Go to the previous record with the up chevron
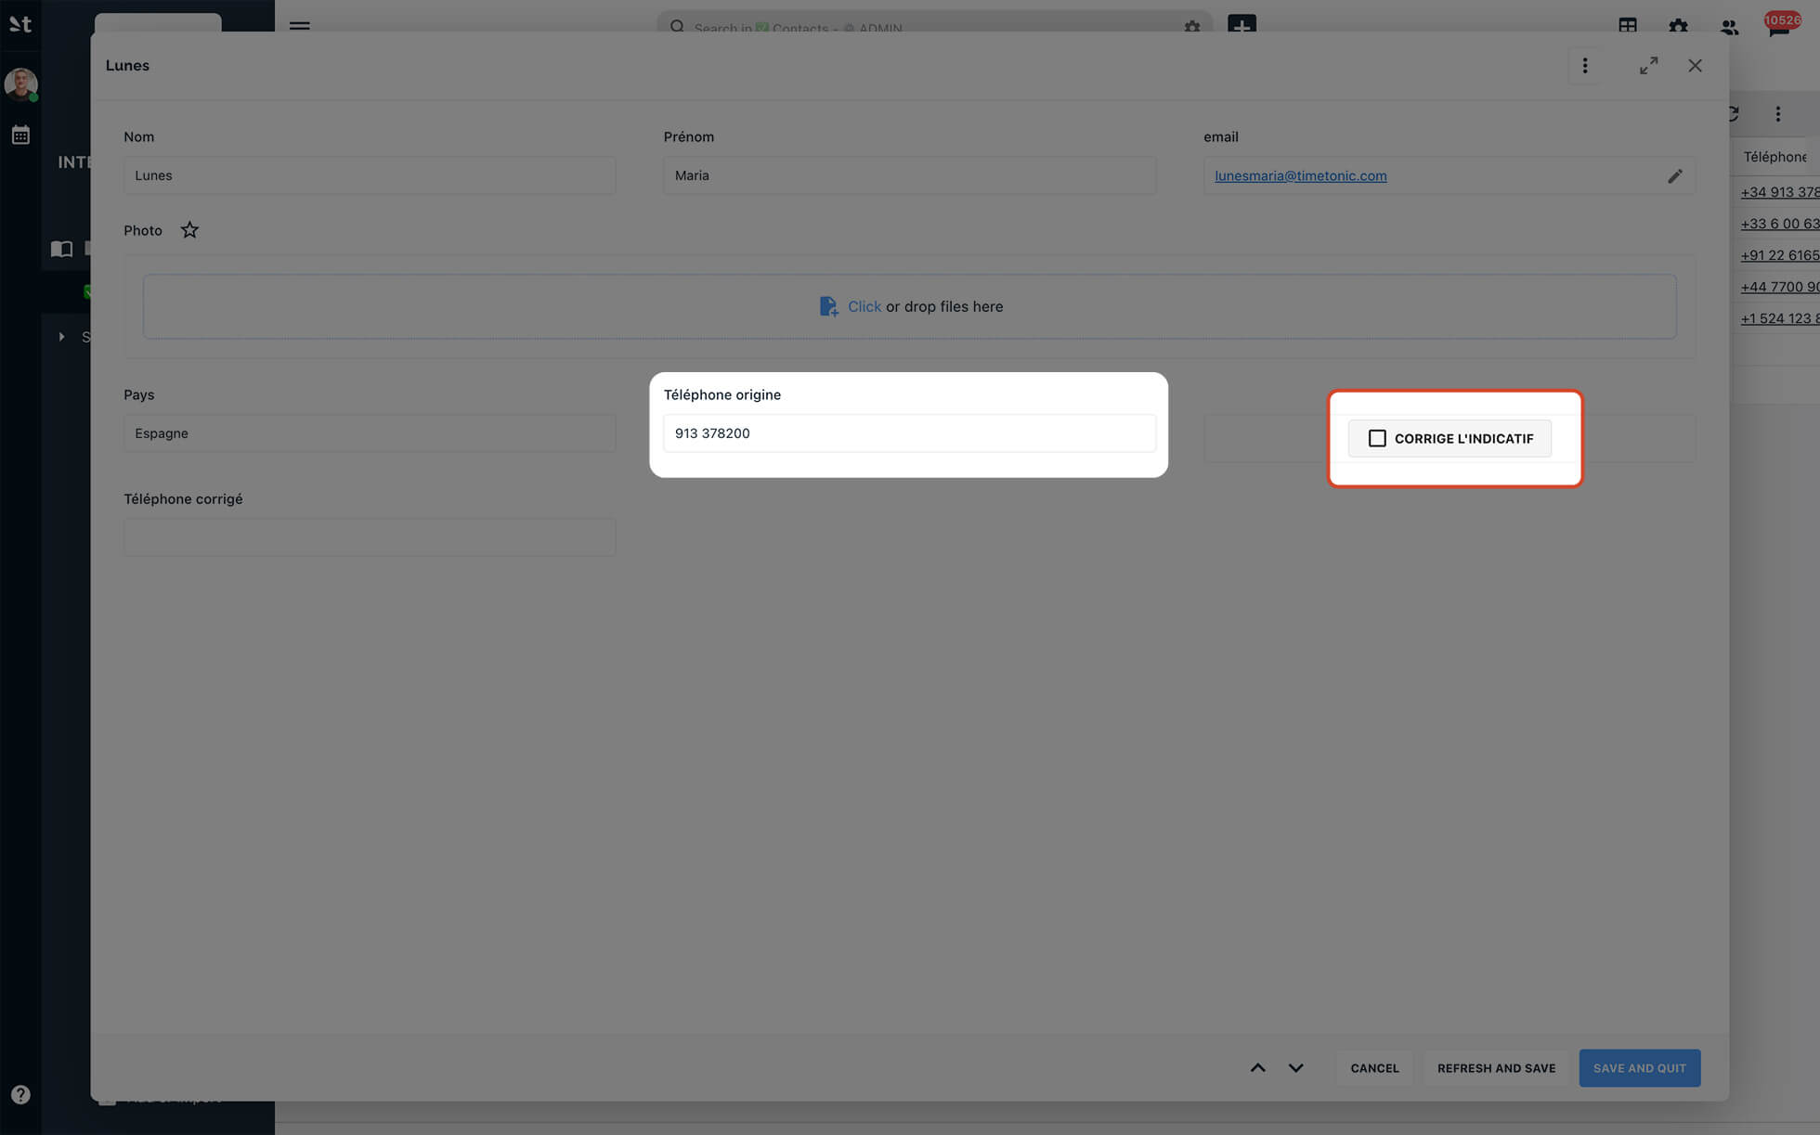The width and height of the screenshot is (1820, 1135). point(1257,1068)
